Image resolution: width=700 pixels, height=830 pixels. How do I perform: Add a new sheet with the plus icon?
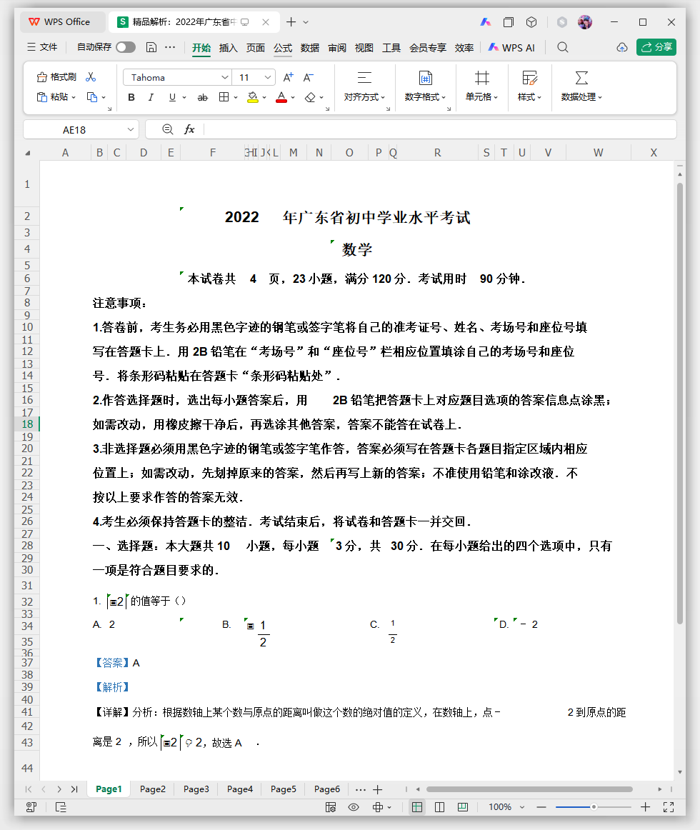(378, 789)
